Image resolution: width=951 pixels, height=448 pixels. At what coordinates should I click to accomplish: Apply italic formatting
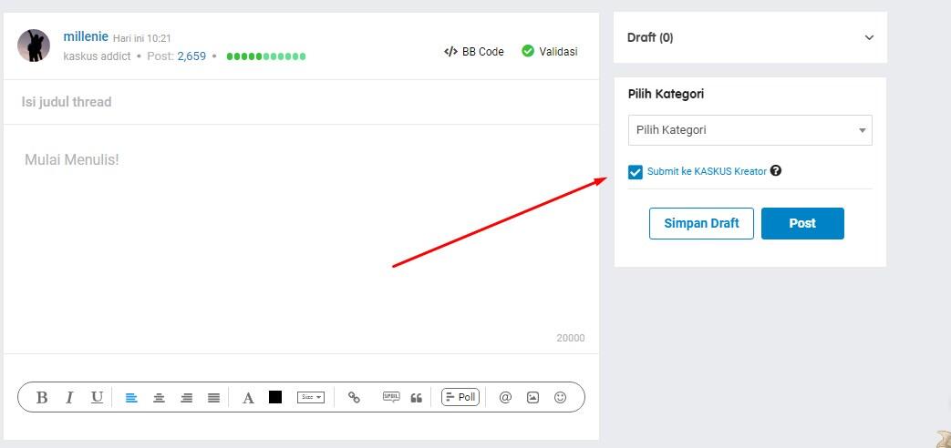click(69, 397)
